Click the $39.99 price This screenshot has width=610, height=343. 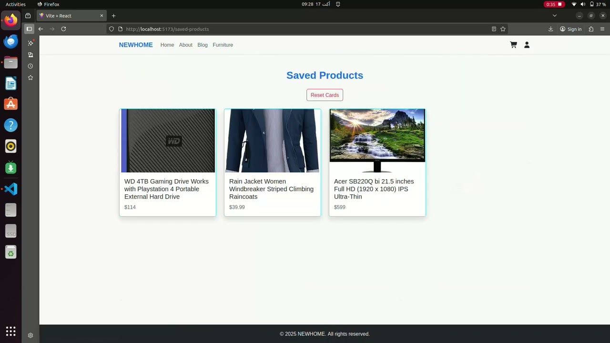237,207
